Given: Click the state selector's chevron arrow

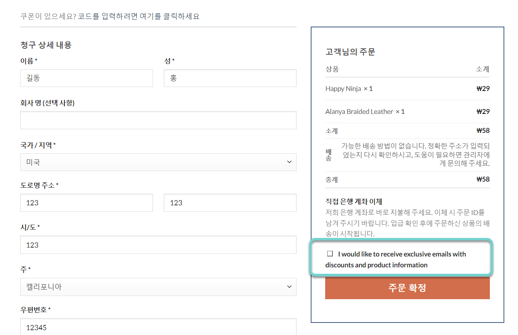Looking at the screenshot, I should click(x=289, y=287).
